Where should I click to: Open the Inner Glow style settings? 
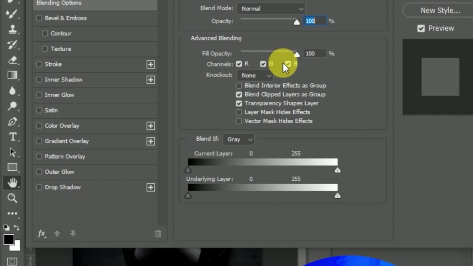click(59, 95)
